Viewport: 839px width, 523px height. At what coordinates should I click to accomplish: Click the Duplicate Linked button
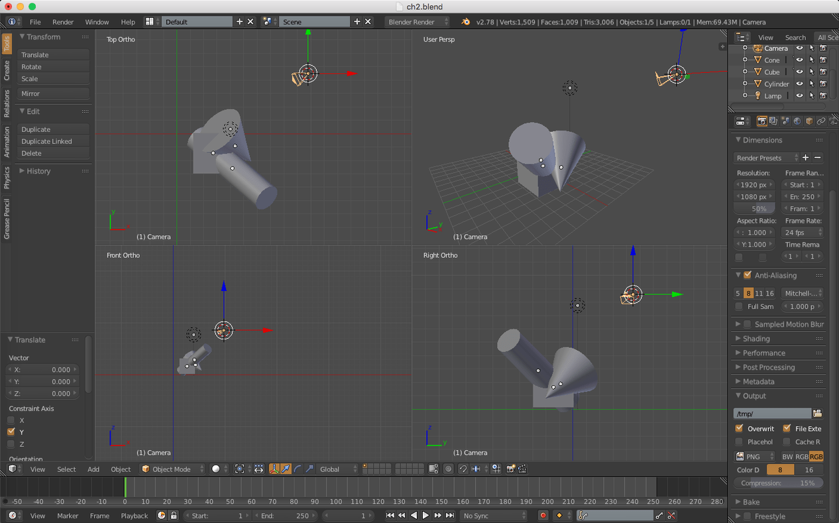53,141
